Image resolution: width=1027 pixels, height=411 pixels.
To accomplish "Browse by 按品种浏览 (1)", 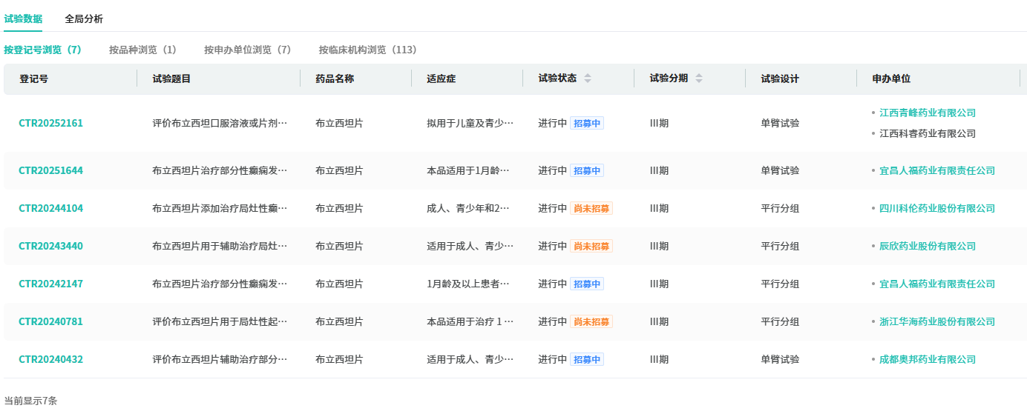I will pyautogui.click(x=142, y=50).
